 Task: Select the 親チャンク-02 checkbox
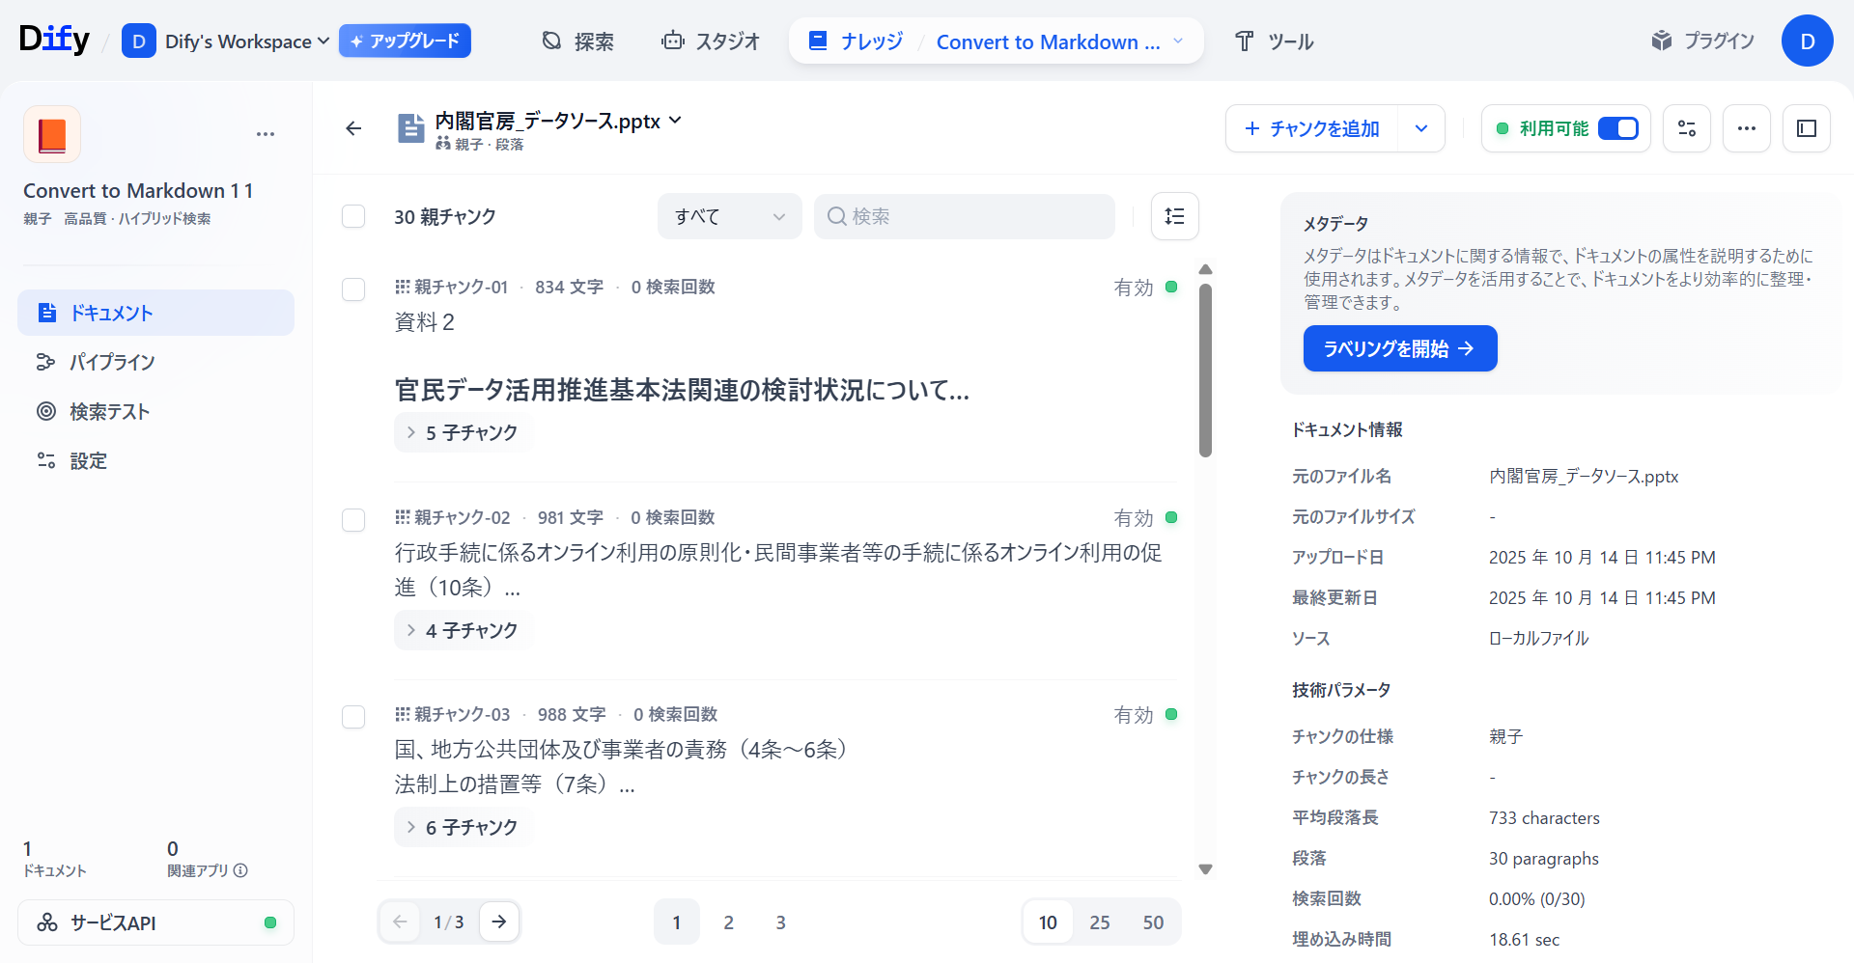[x=353, y=520]
